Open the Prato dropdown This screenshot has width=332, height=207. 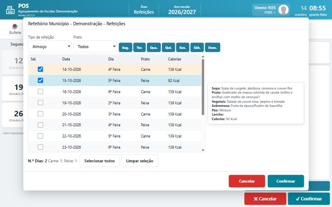tap(95, 46)
